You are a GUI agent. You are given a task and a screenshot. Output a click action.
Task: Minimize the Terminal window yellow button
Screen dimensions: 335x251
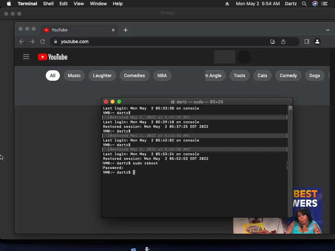tap(113, 102)
